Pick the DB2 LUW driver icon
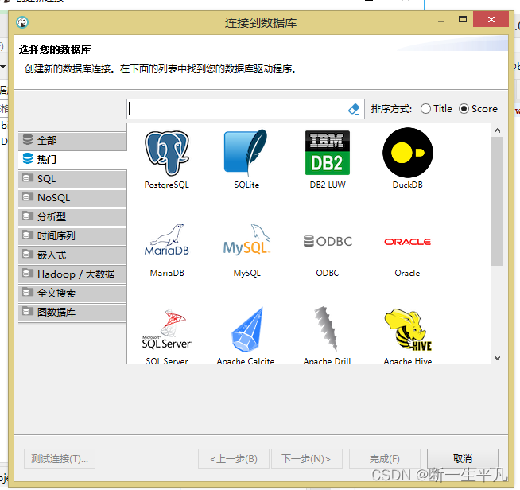Screen dimensions: 520x490 click(328, 153)
